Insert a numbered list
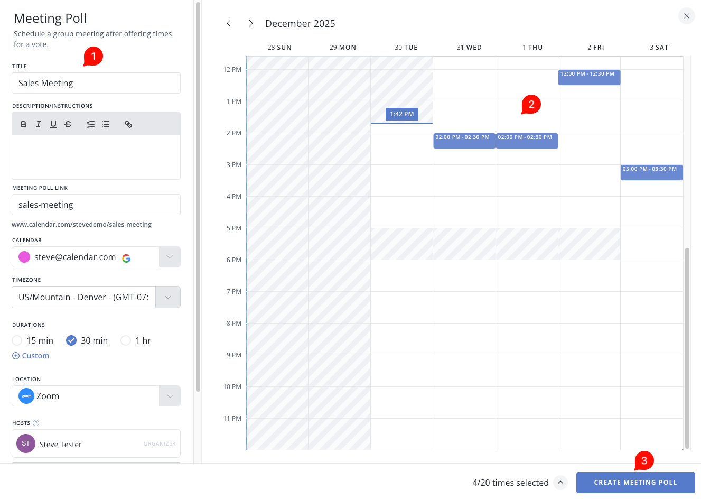The image size is (701, 499). point(91,124)
